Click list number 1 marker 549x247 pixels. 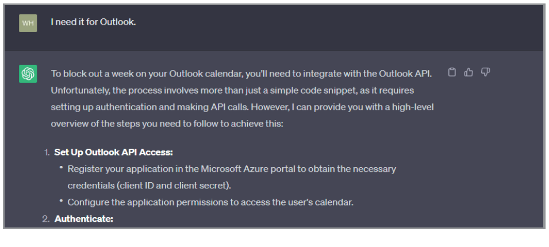pyautogui.click(x=47, y=152)
